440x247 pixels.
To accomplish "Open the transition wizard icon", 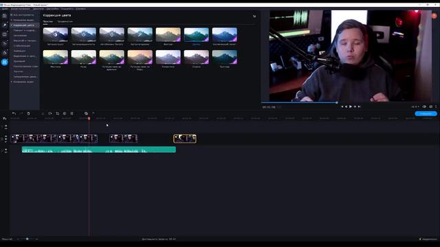I will pyautogui.click(x=86, y=113).
